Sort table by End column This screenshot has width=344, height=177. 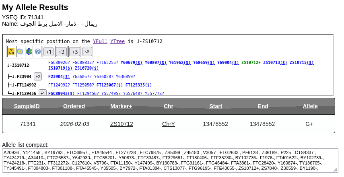pyautogui.click(x=263, y=106)
